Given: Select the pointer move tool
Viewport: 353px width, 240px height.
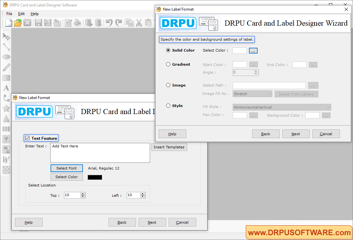Looking at the screenshot, I should 6,37.
